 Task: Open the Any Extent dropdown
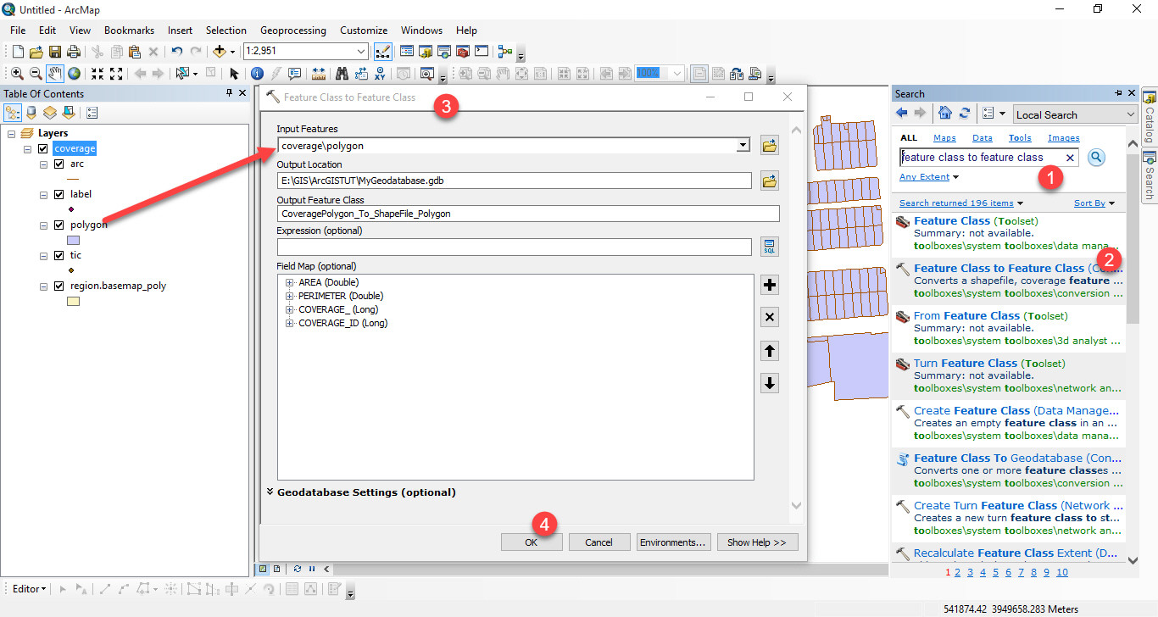point(929,177)
